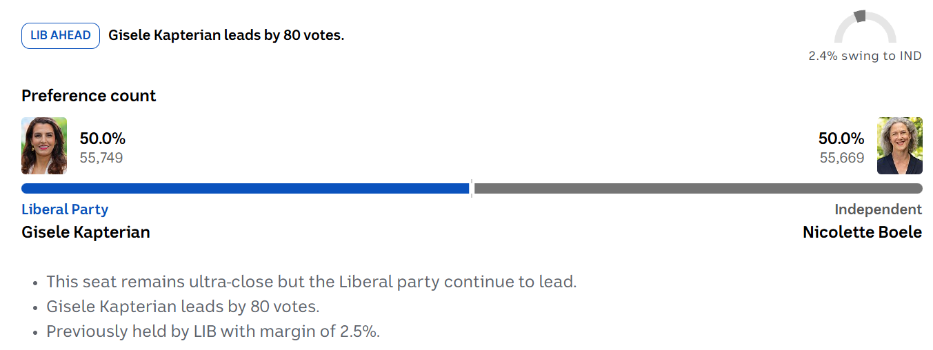Viewport: 933px width, 350px height.
Task: Open the Independent party label
Action: coord(879,209)
